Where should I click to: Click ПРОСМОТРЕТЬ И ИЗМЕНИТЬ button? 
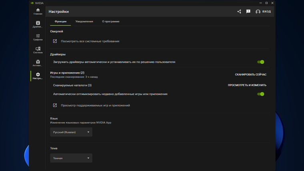click(247, 85)
